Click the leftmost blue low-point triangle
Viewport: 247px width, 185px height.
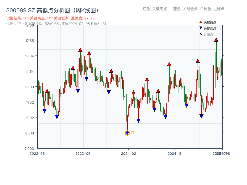[44, 111]
